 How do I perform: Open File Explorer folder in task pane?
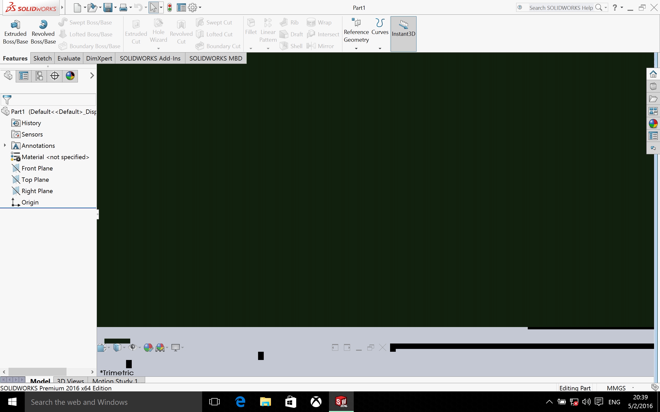(653, 99)
